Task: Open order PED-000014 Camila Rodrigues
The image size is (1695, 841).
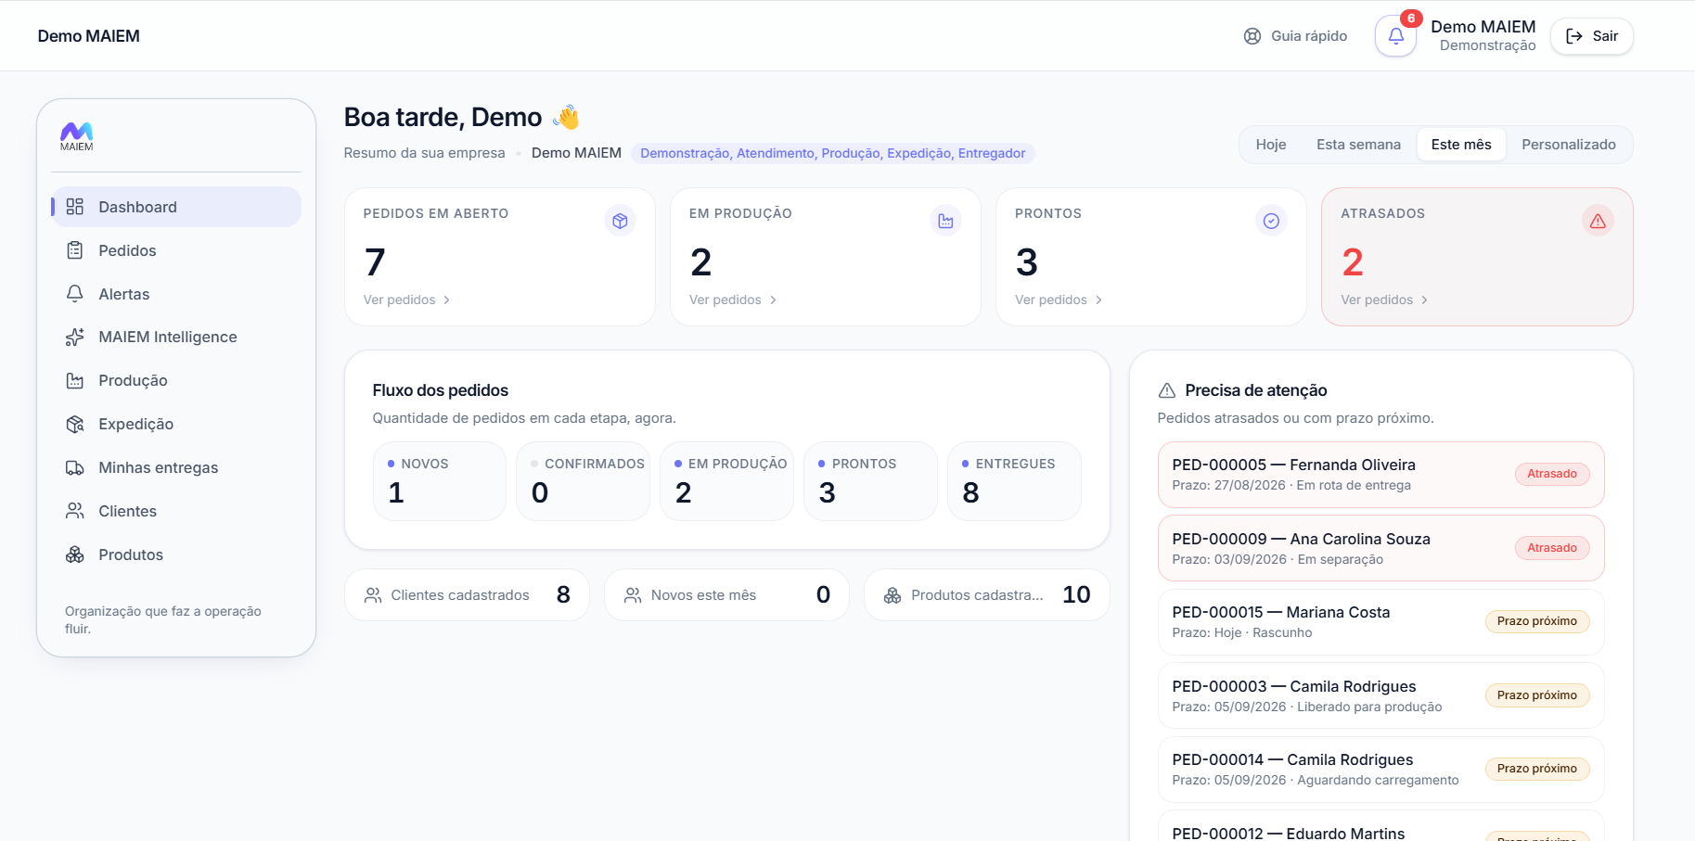Action: coord(1380,770)
